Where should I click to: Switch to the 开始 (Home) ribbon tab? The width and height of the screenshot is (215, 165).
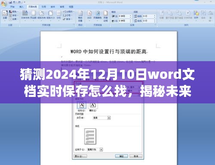pos(12,7)
